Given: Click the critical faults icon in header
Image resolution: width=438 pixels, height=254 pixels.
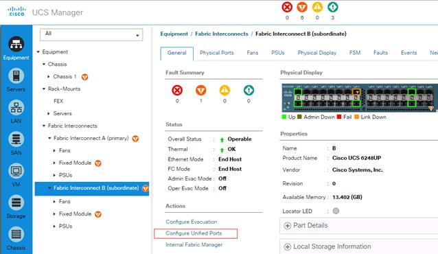Looking at the screenshot, I should click(287, 8).
